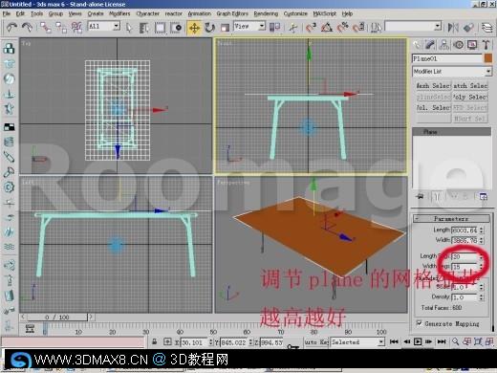497x373 pixels.
Task: Click the Go to Start playback button
Action: tap(394, 341)
